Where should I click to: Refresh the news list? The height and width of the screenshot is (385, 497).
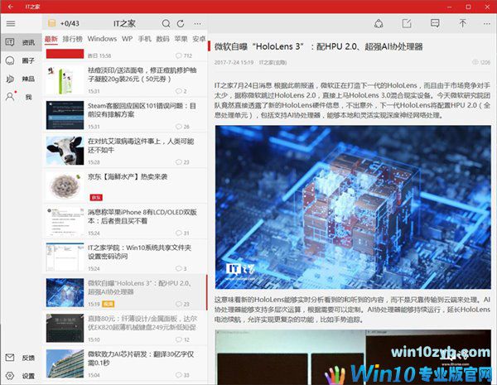click(x=182, y=23)
